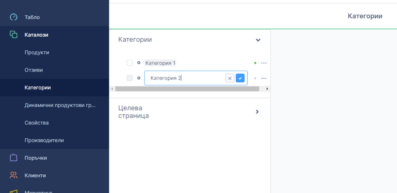Expand the Целева страница section arrow

[257, 111]
